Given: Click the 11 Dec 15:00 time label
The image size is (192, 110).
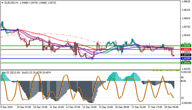Looking at the screenshot, I should pos(57,107).
